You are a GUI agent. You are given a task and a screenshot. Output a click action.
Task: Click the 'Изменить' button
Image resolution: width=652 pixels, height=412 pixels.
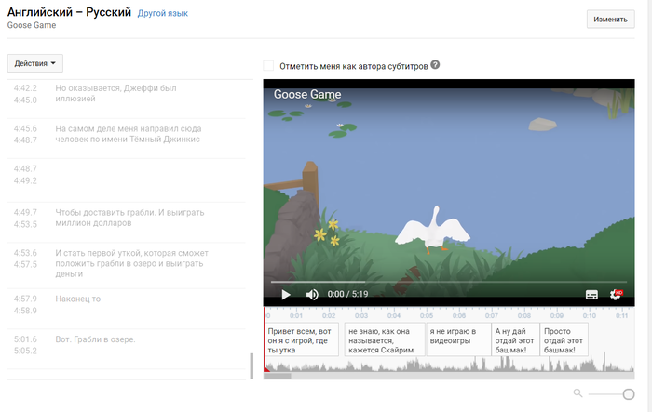coord(610,19)
